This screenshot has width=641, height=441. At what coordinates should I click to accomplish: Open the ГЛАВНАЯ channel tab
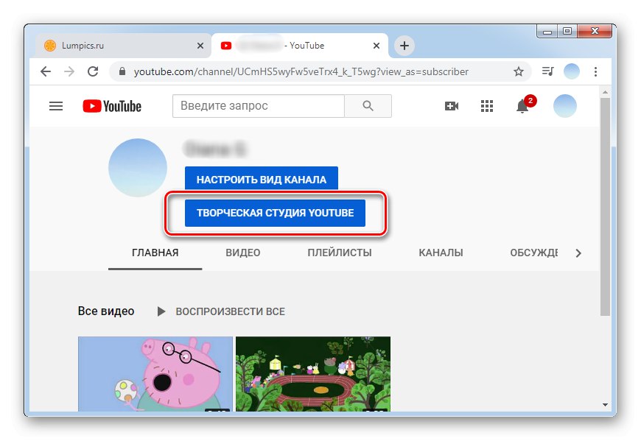pos(155,253)
